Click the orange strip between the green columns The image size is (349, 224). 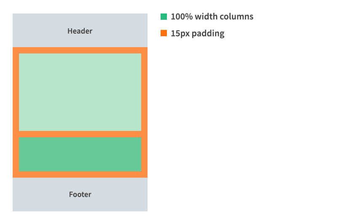click(x=80, y=134)
